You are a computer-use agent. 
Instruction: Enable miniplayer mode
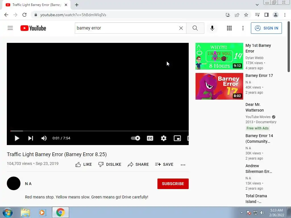tap(177, 138)
